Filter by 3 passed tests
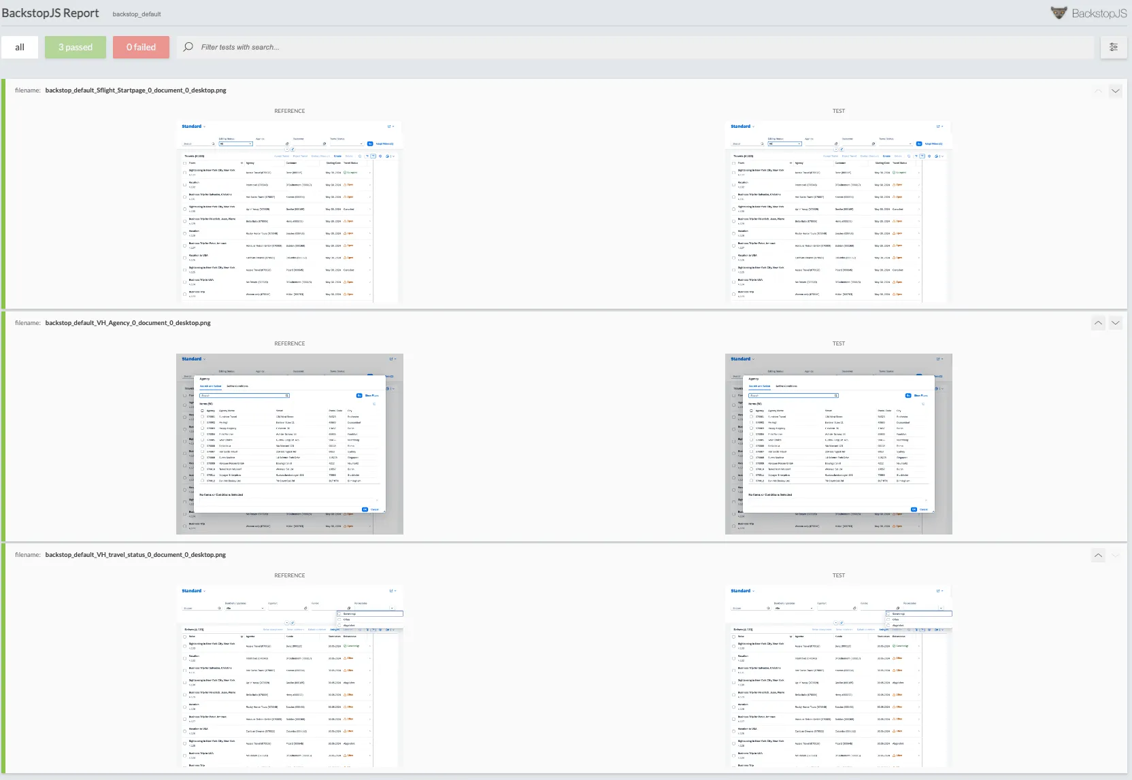The height and width of the screenshot is (780, 1132). [76, 47]
